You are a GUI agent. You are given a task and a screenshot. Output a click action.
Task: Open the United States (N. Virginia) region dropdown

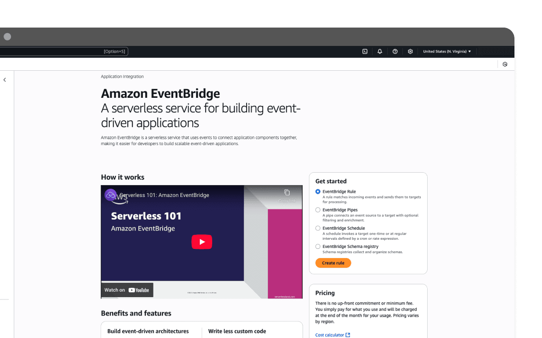pos(447,51)
